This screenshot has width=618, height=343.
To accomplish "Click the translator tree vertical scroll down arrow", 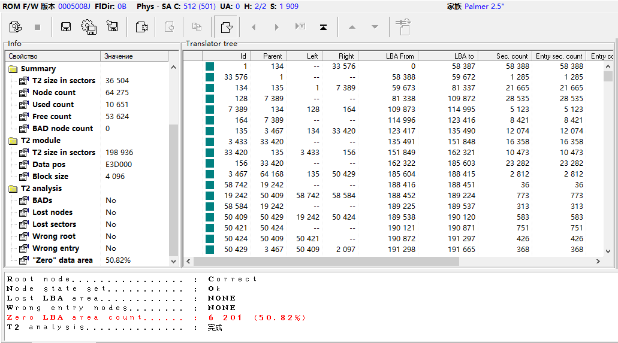I will 608,251.
